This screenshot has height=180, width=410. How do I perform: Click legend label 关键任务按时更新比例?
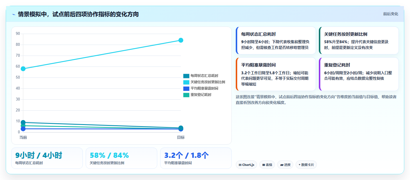208,82
